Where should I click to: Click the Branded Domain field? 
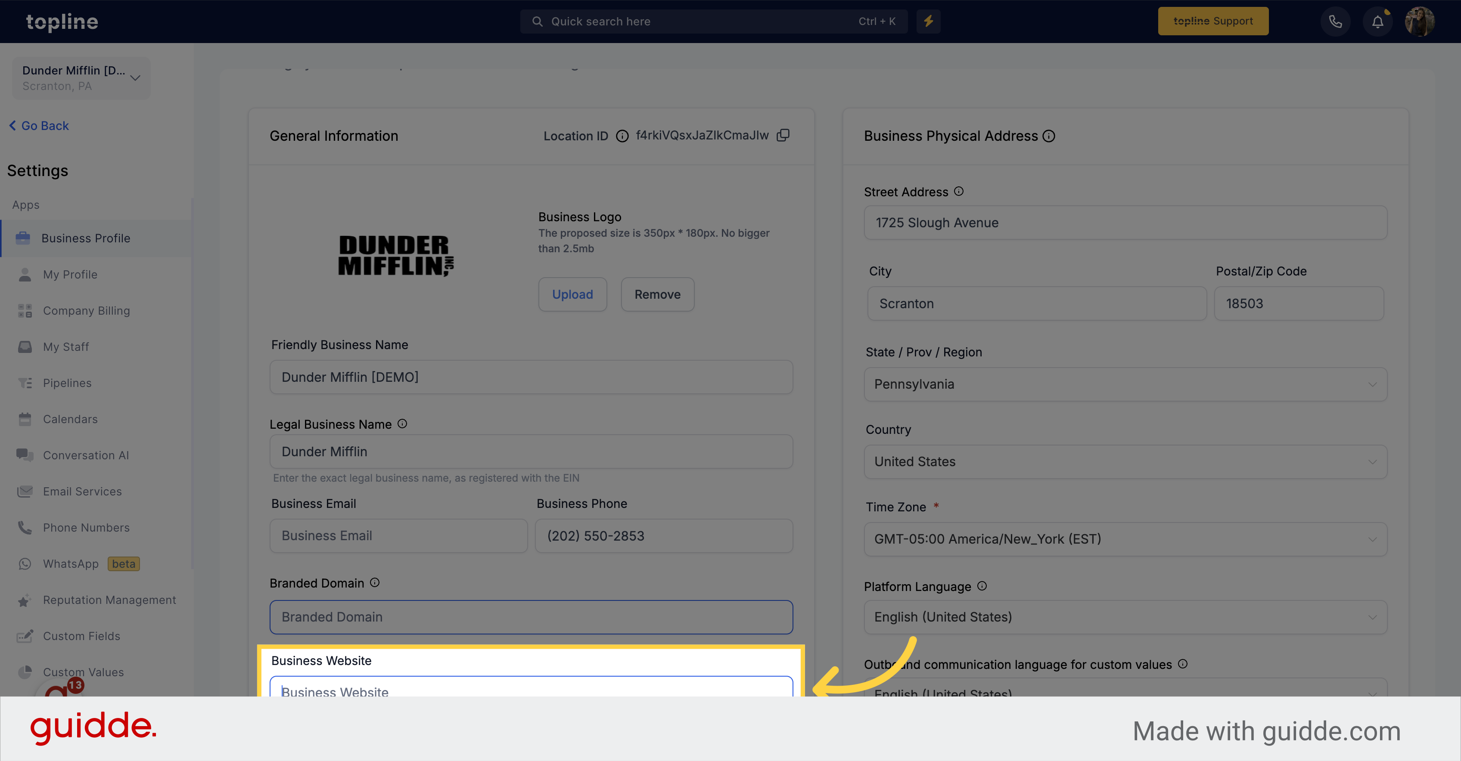[531, 617]
